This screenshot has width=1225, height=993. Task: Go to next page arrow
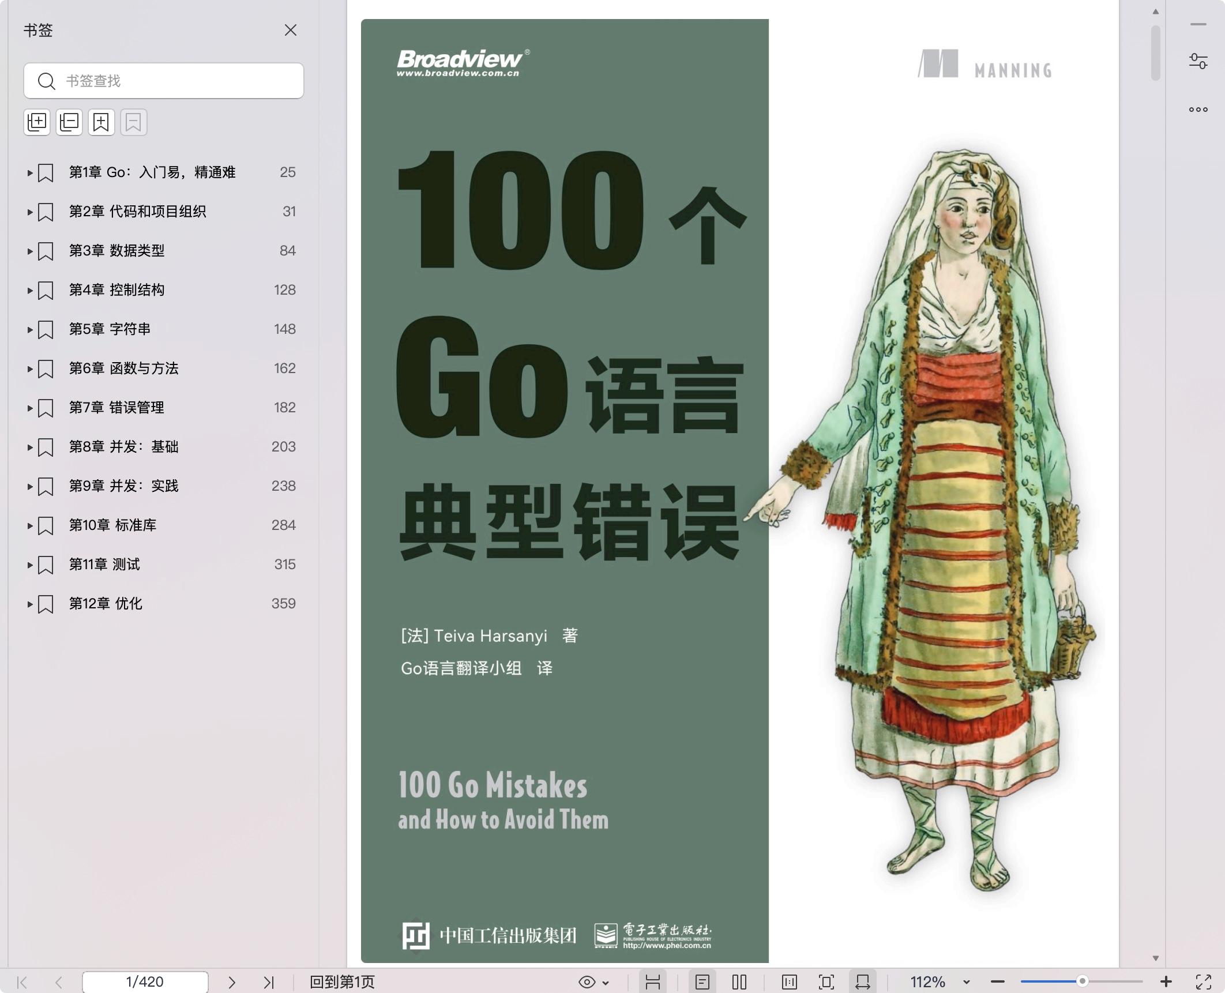(232, 982)
